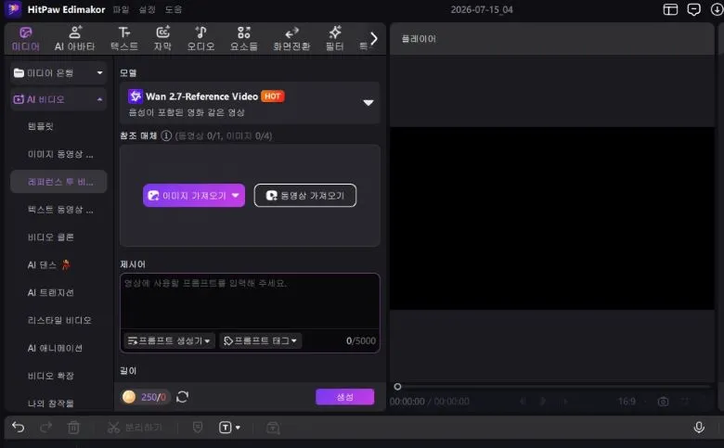This screenshot has height=448, width=724.
Task: Click the player progress slider handle
Action: click(x=397, y=387)
